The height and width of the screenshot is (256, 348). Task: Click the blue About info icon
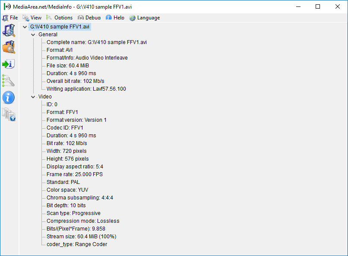[9, 98]
